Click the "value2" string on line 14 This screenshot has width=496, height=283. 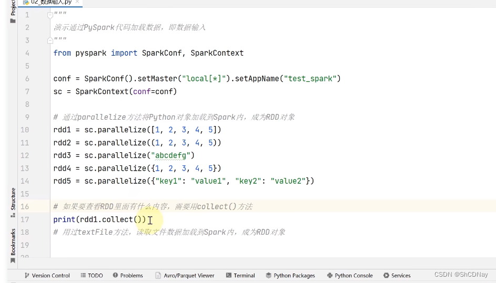pyautogui.click(x=288, y=181)
